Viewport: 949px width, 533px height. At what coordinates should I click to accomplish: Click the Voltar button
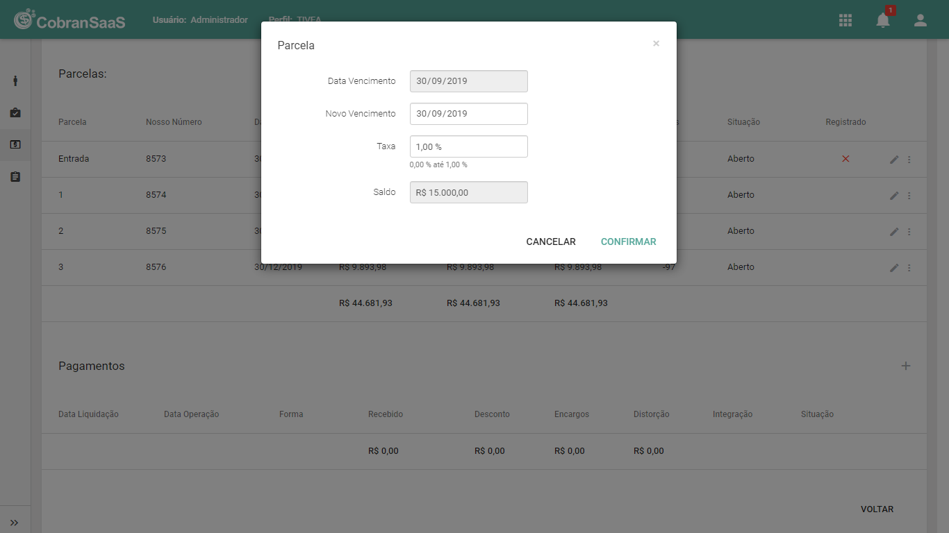point(877,509)
